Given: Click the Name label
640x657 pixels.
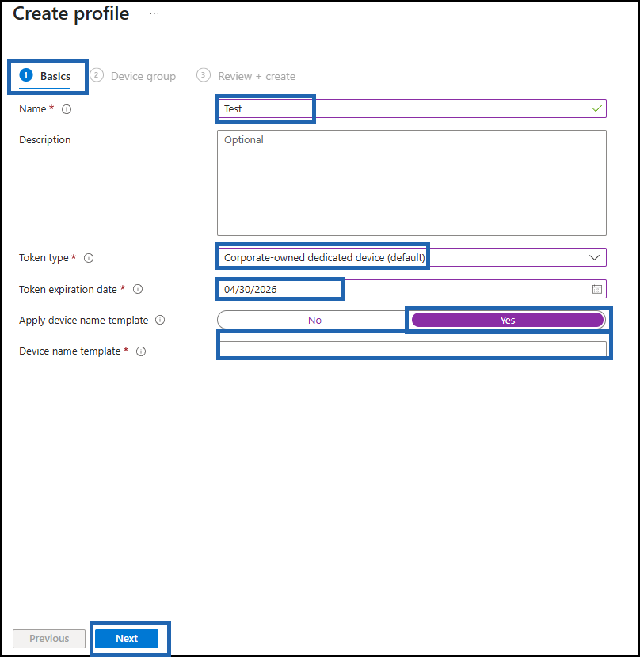Looking at the screenshot, I should pos(32,109).
